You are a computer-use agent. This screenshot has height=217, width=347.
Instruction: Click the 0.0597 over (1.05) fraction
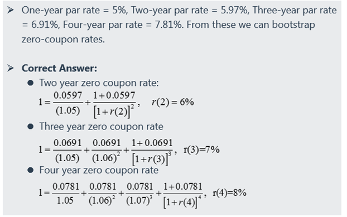[x=68, y=103]
